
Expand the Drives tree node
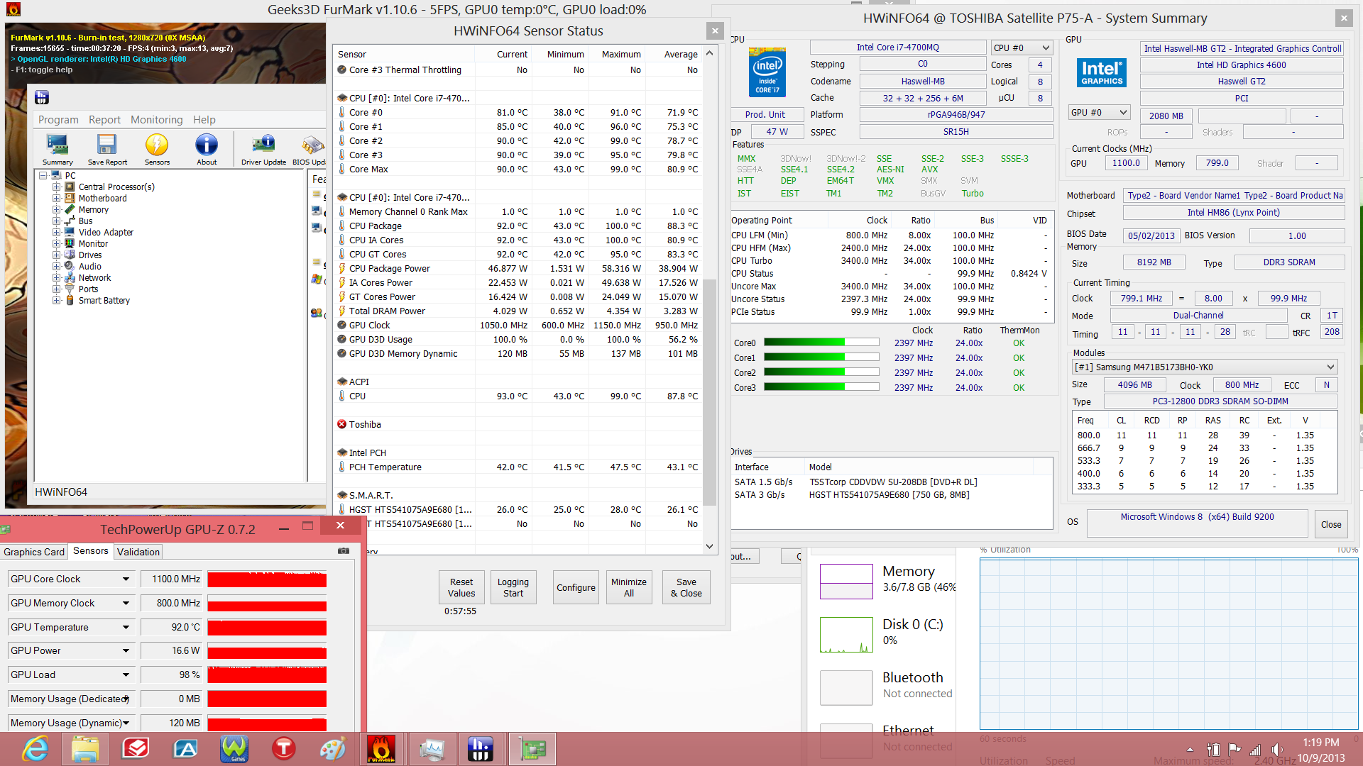(x=57, y=255)
